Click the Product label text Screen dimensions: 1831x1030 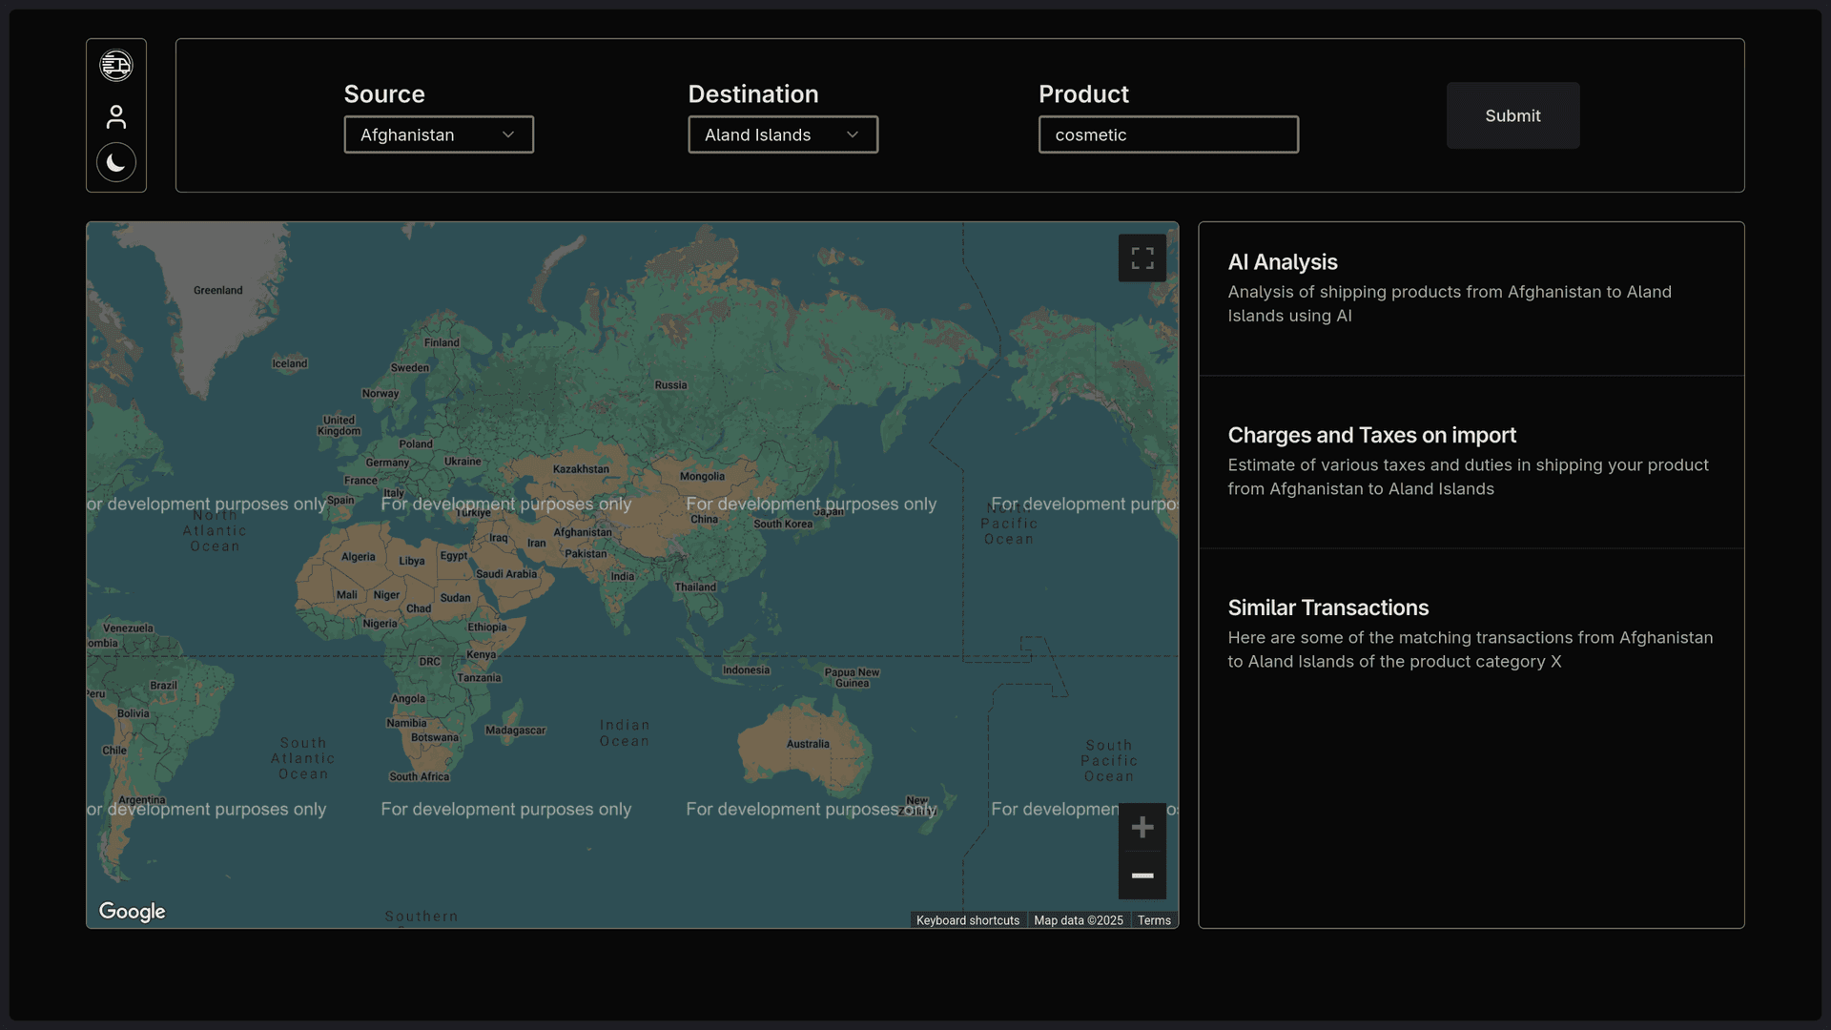tap(1083, 94)
